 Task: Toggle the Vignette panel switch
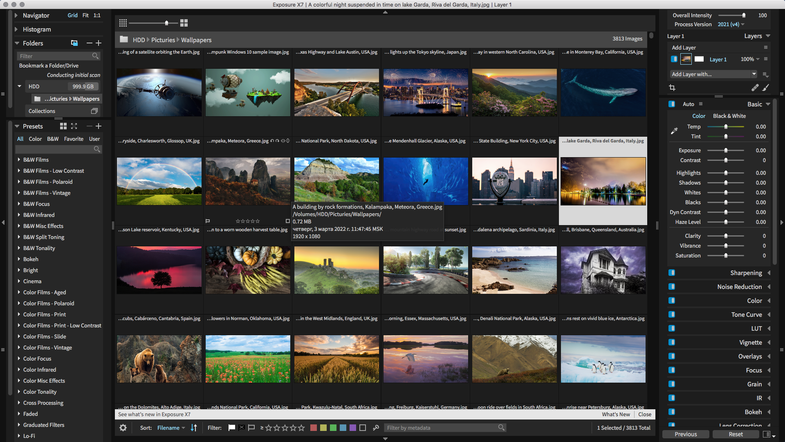click(x=672, y=343)
